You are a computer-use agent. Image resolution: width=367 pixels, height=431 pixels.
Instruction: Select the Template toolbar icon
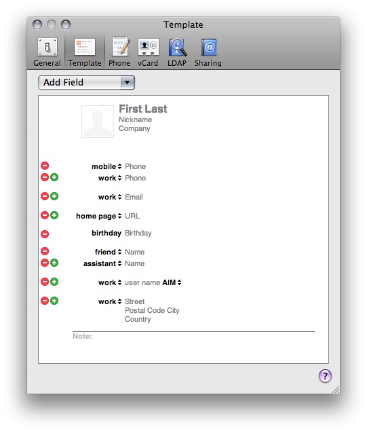pyautogui.click(x=85, y=52)
